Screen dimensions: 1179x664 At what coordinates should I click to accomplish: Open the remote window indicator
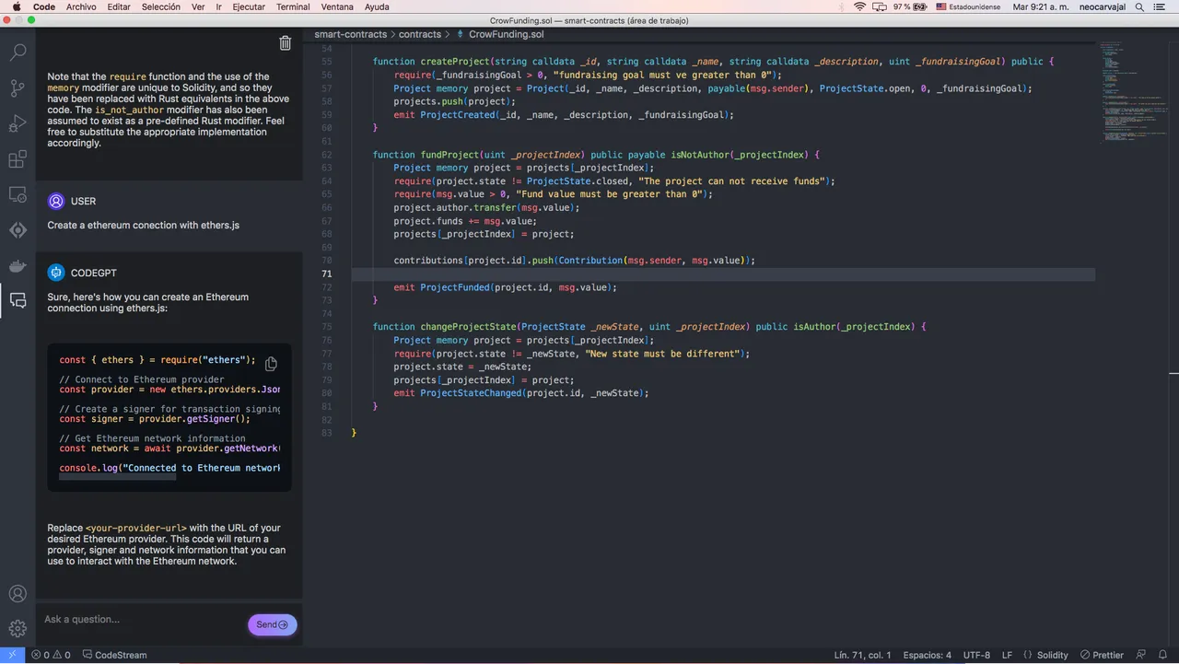click(12, 655)
